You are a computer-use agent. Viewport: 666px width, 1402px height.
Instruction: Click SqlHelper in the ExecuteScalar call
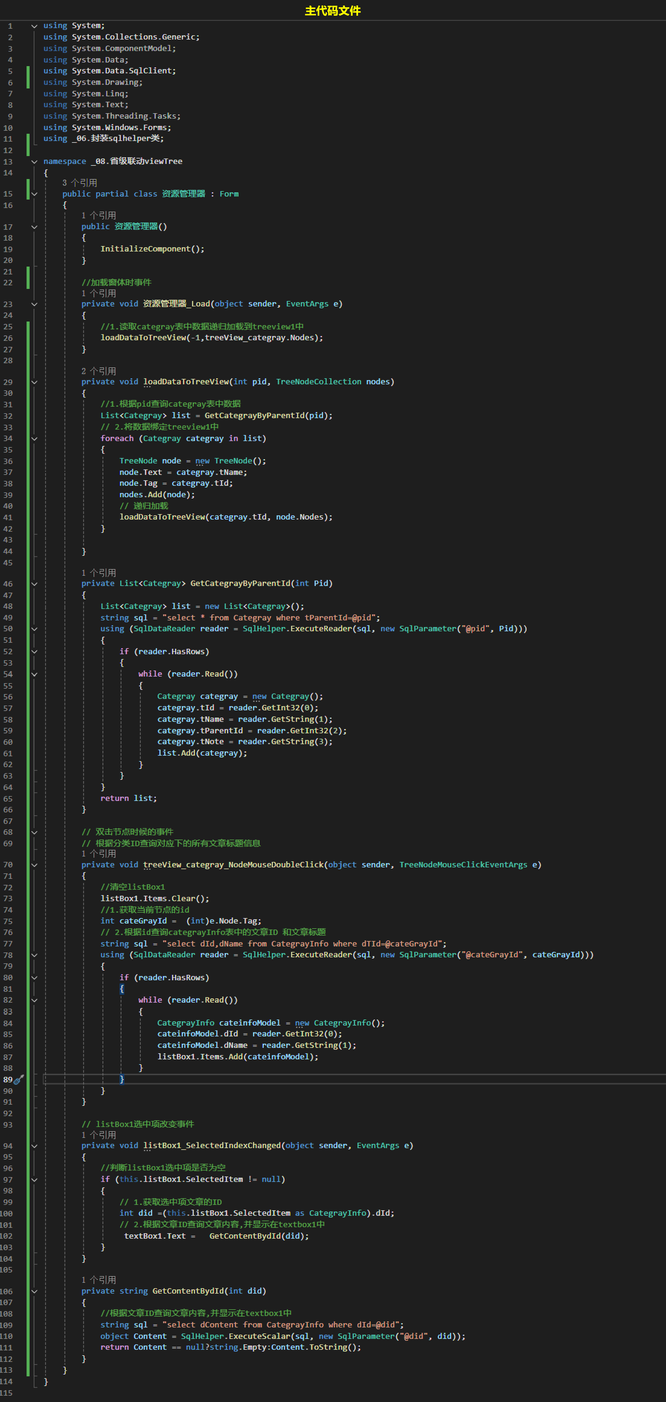[x=202, y=1336]
